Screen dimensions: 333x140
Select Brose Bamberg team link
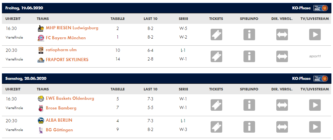61,108
